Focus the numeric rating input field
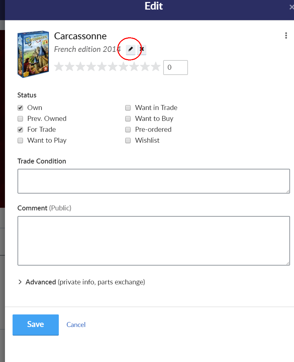Screen dimensions: 294x362 (175, 67)
